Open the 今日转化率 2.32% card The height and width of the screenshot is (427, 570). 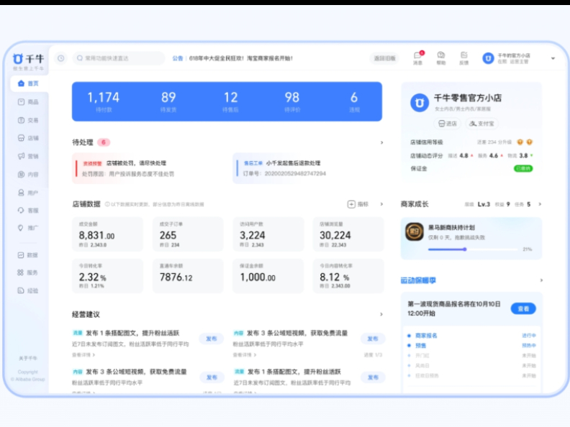[108, 276]
